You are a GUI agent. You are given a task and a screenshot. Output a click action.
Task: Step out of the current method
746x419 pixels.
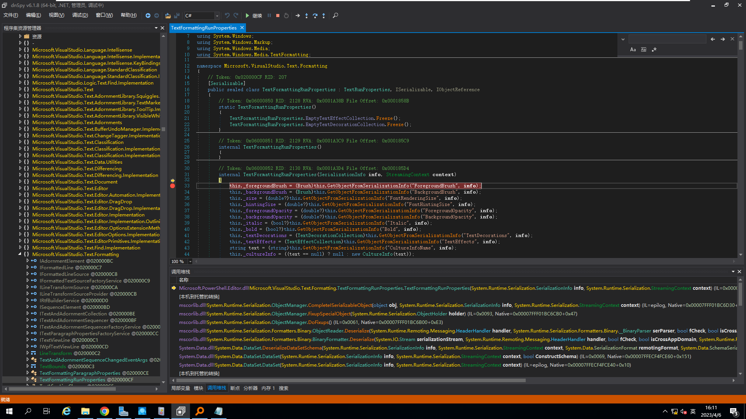coord(324,16)
